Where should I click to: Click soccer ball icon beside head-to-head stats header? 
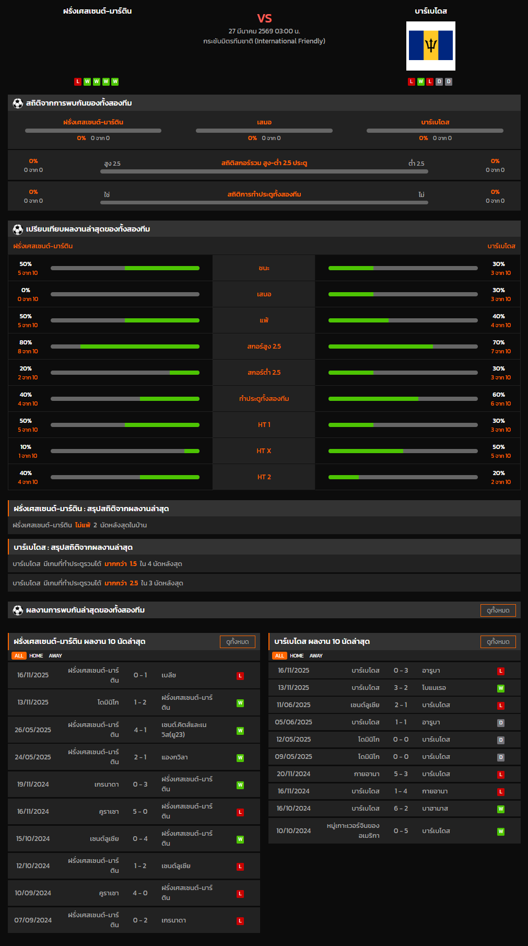18,103
